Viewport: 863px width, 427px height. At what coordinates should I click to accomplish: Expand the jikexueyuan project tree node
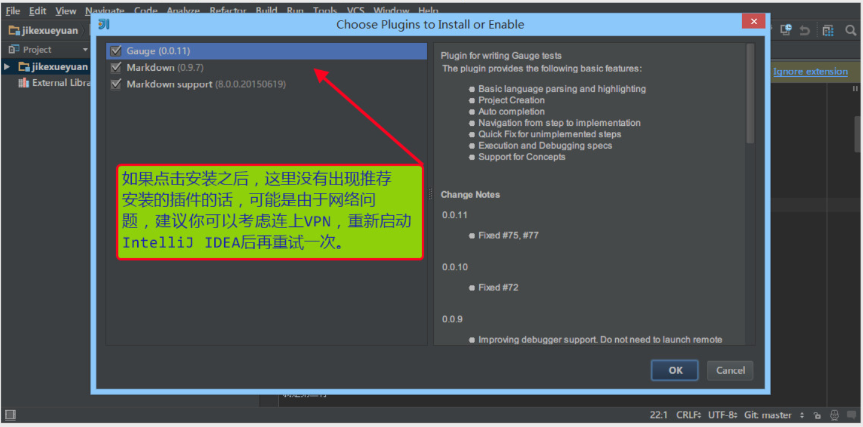tap(7, 67)
